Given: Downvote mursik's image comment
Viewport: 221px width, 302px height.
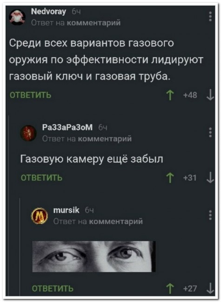Looking at the screenshot, I should 211,289.
